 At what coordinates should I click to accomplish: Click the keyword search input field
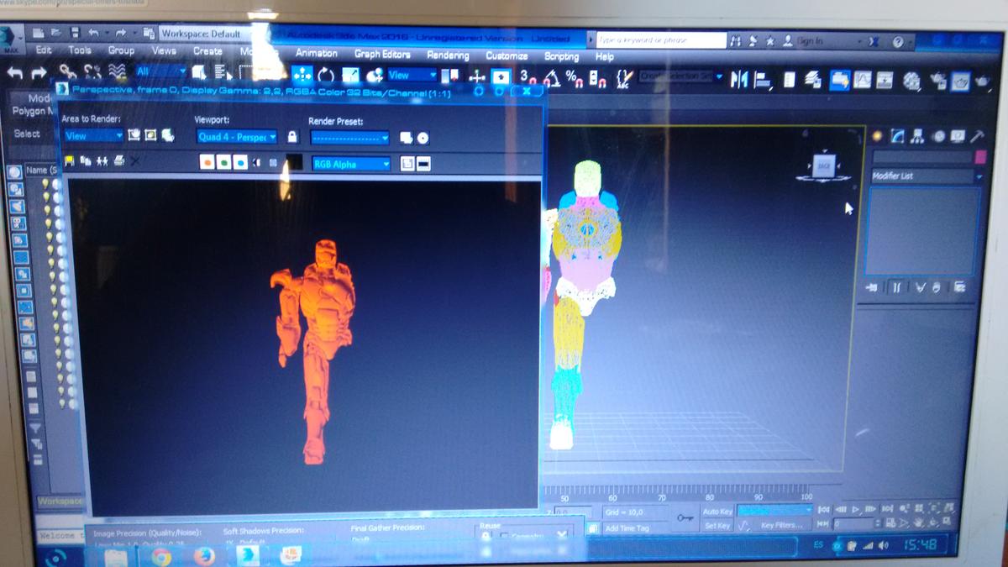(660, 40)
